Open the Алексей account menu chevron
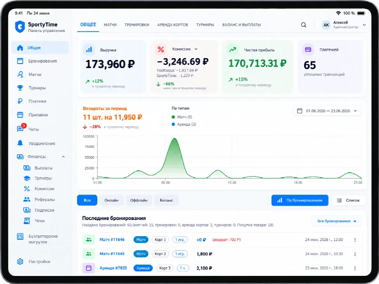379x284 pixels. tap(364, 25)
